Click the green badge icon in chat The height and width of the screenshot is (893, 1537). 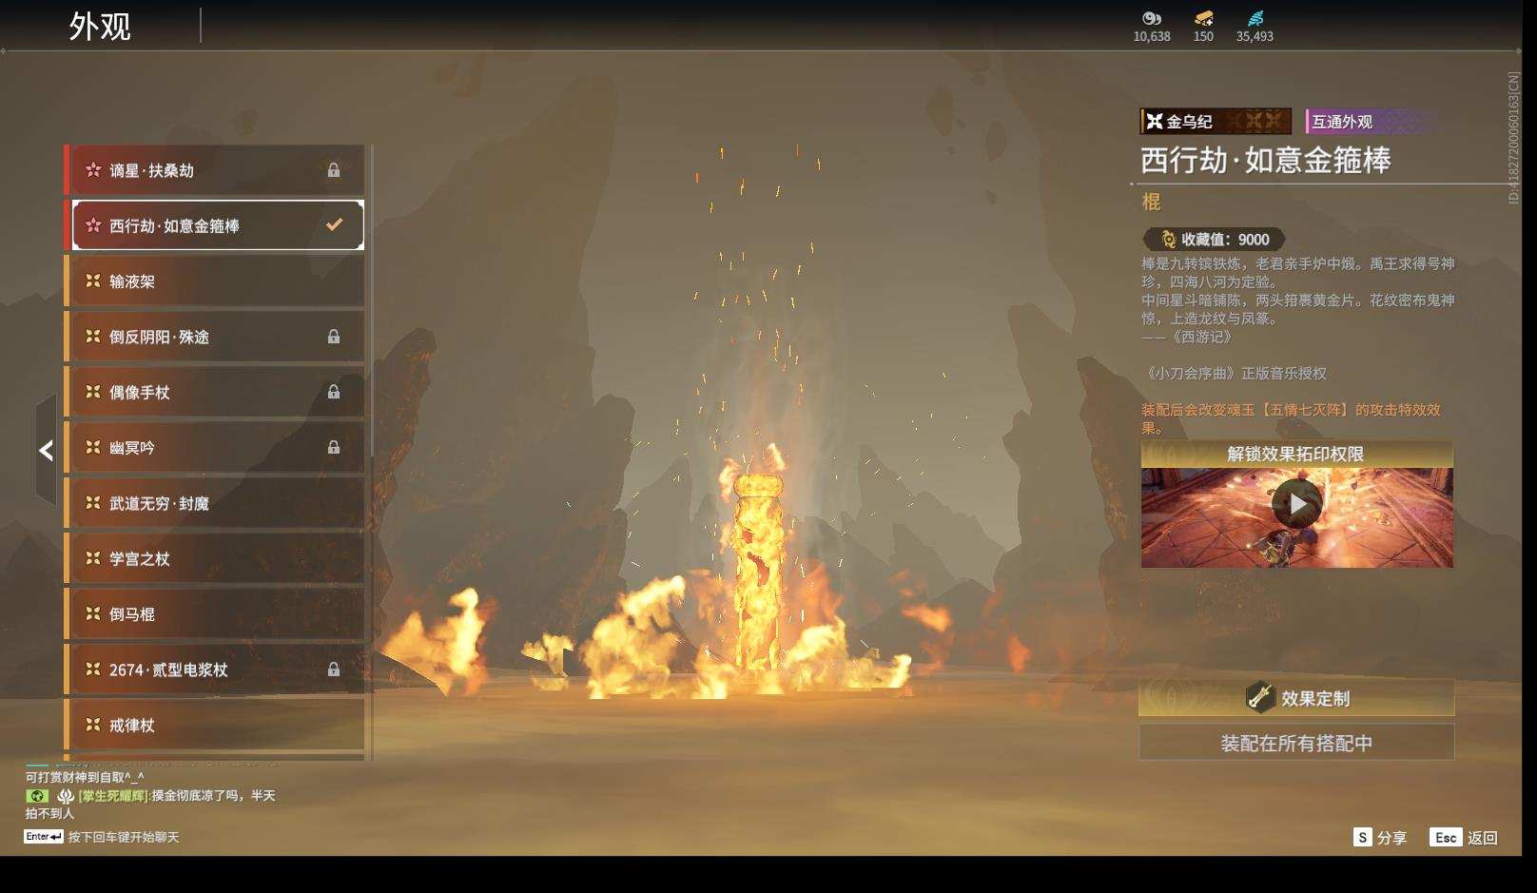37,795
